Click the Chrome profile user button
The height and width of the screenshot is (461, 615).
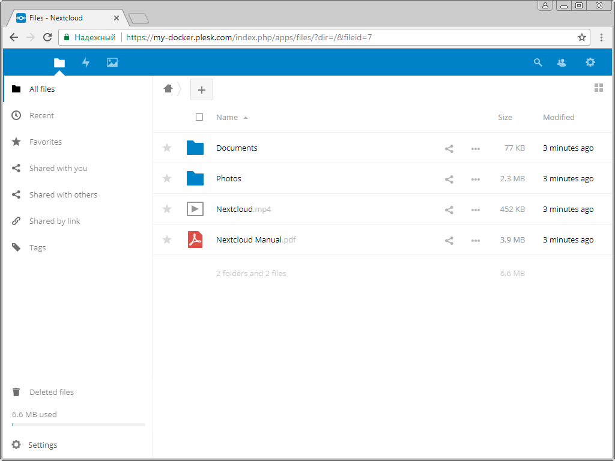tap(545, 5)
